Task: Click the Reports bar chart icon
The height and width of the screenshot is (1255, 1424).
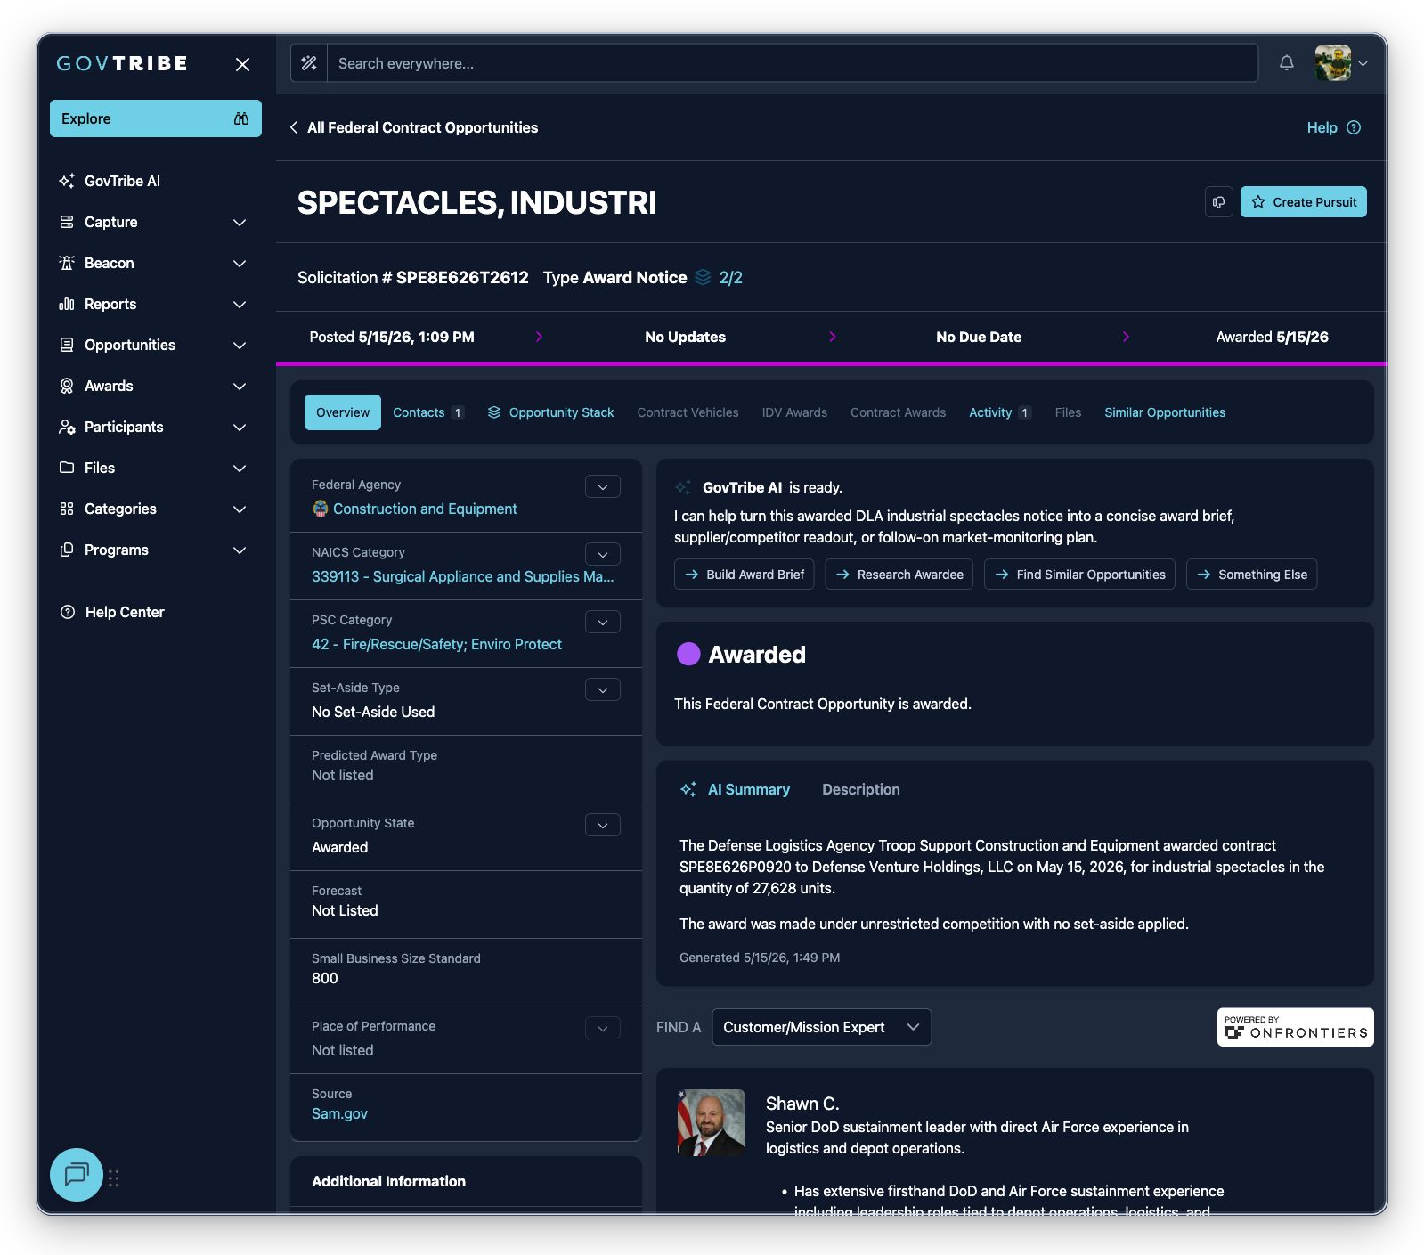Action: coord(67,304)
